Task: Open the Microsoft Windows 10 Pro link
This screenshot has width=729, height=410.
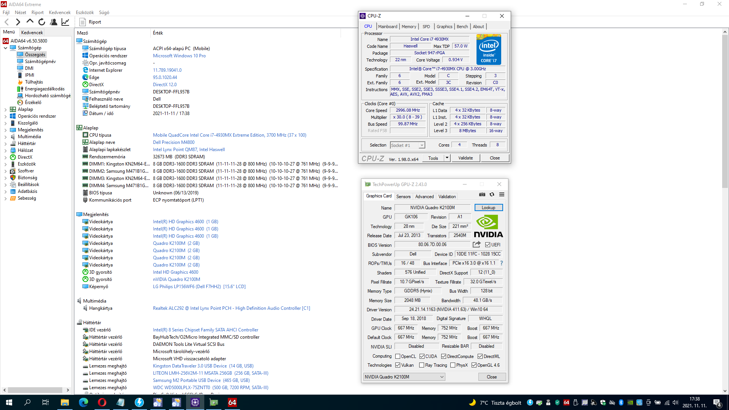Action: [179, 56]
